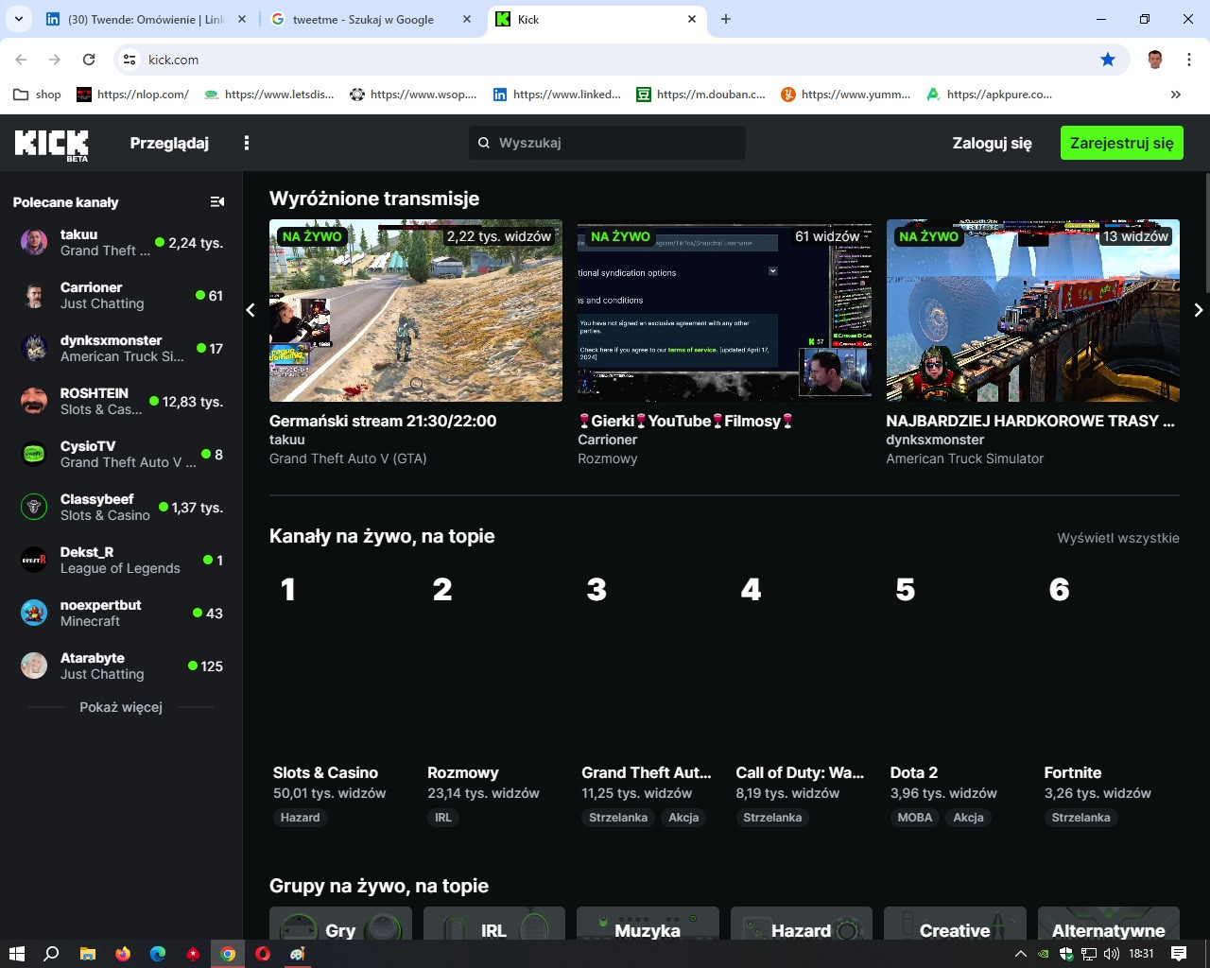Select the Kick browser tab
The height and width of the screenshot is (968, 1210).
coord(596,19)
